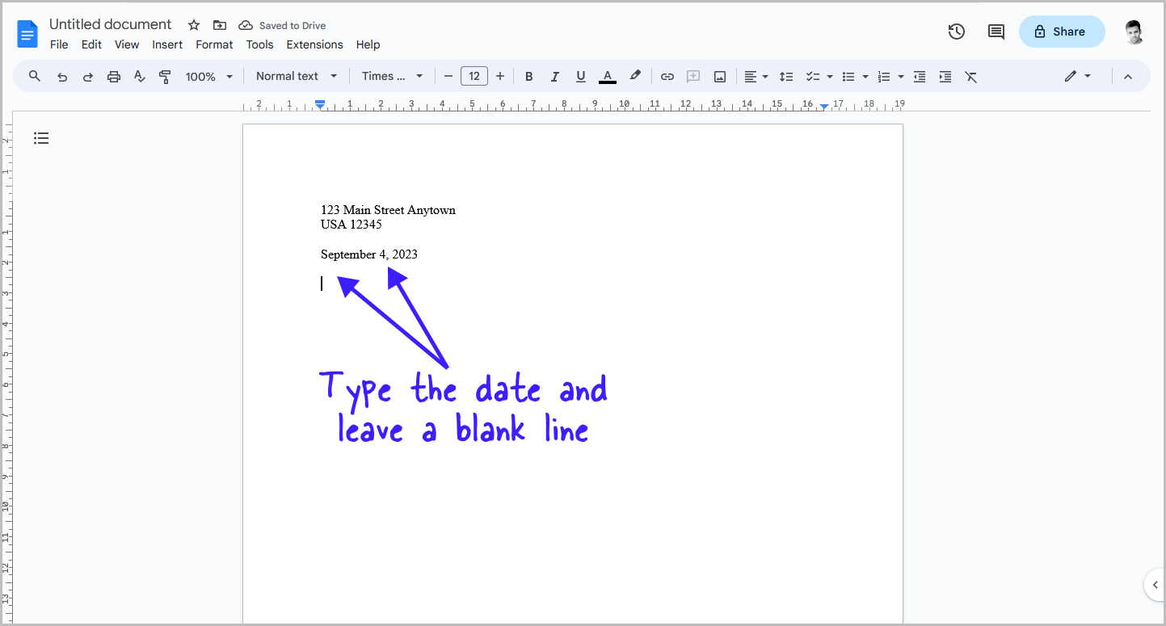1166x626 pixels.
Task: Open the Add comment icon
Action: [692, 76]
